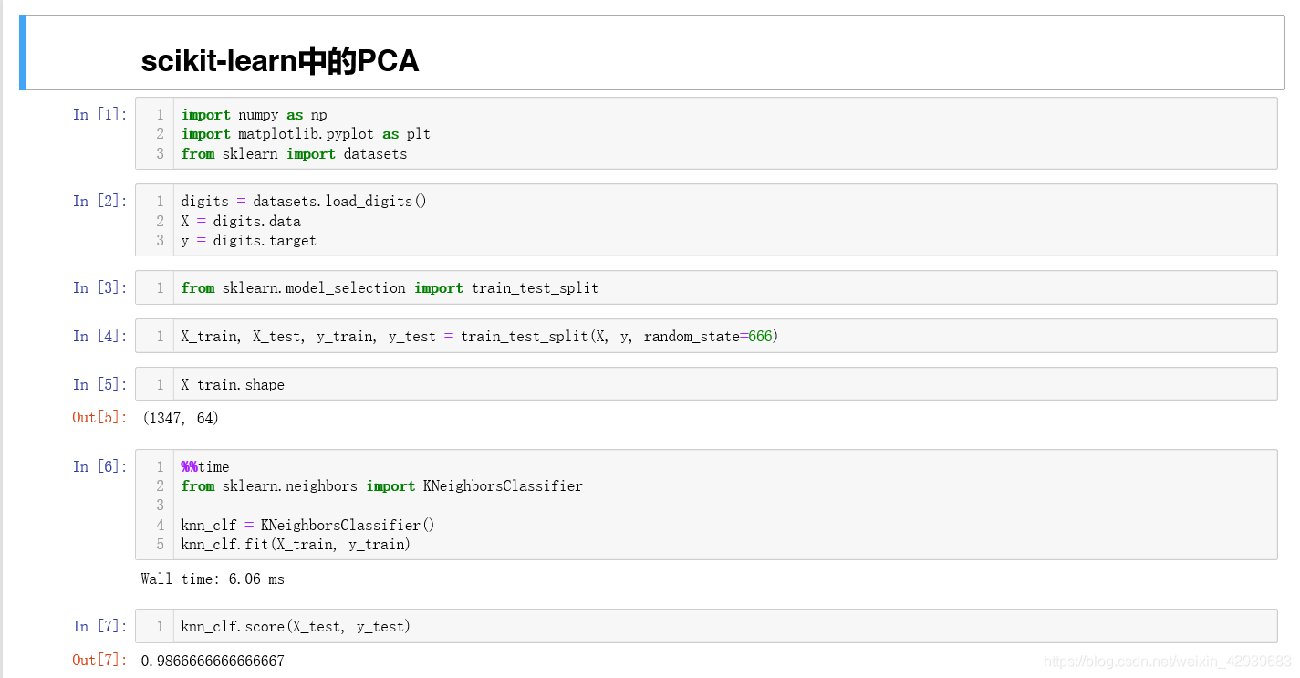Click the train_test_split import code cell
The height and width of the screenshot is (678, 1300).
click(706, 287)
